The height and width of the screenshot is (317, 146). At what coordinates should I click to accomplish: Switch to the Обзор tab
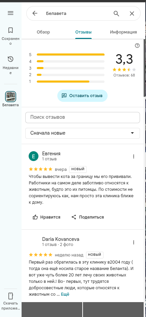click(43, 32)
